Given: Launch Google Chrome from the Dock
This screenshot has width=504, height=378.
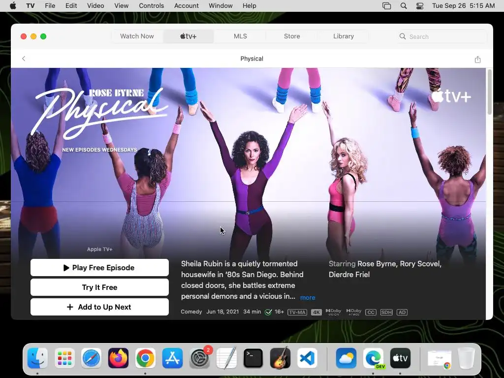Looking at the screenshot, I should click(145, 358).
